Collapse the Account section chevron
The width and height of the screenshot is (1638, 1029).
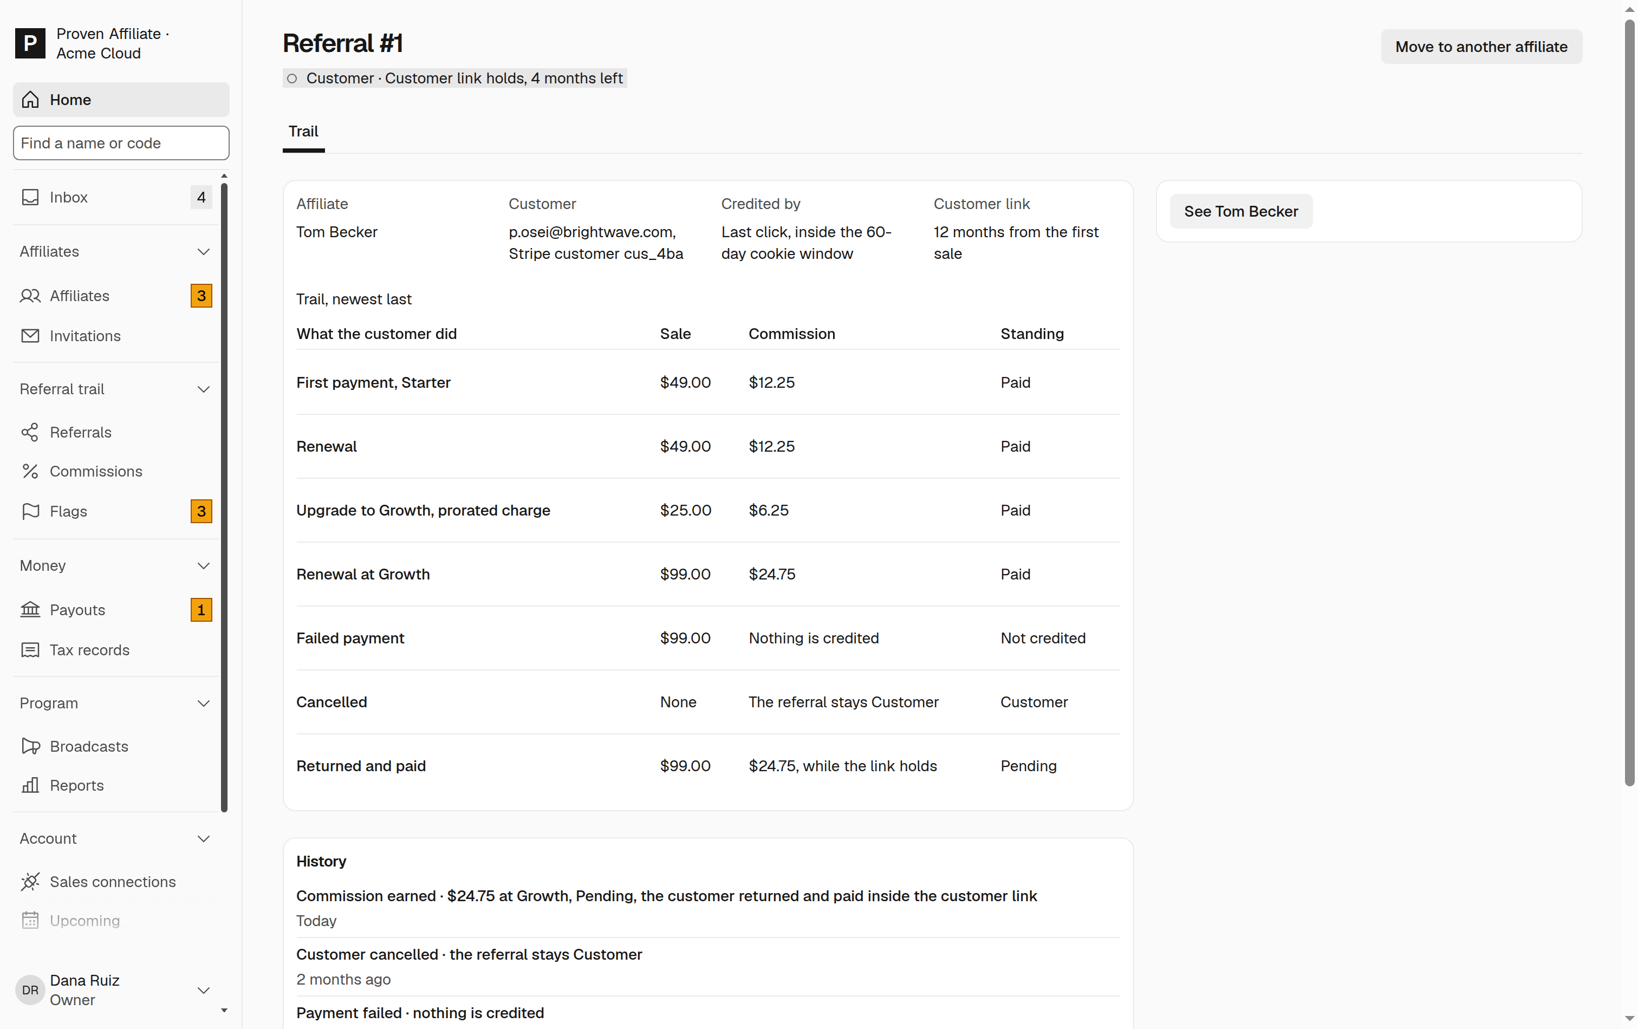point(203,839)
